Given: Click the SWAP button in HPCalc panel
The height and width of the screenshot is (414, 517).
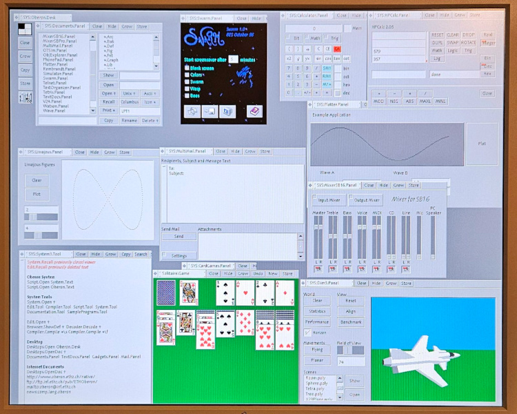Looking at the screenshot, I should [x=453, y=43].
